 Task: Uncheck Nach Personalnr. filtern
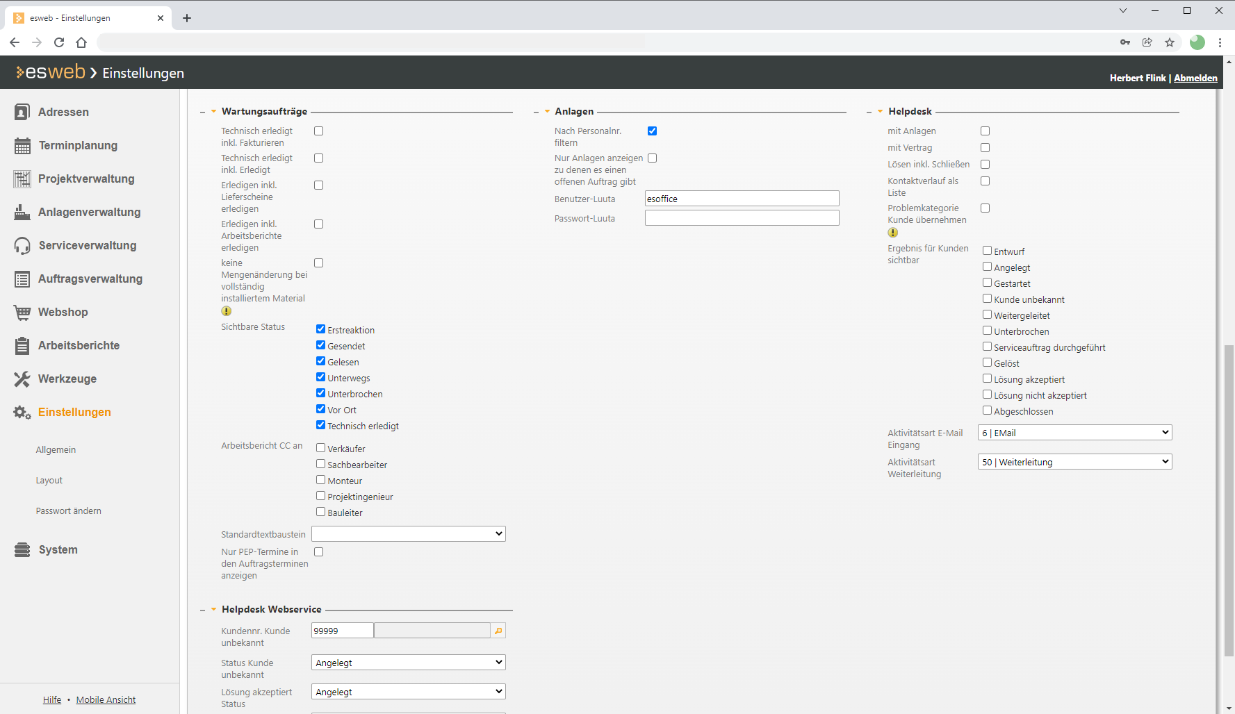coord(652,131)
